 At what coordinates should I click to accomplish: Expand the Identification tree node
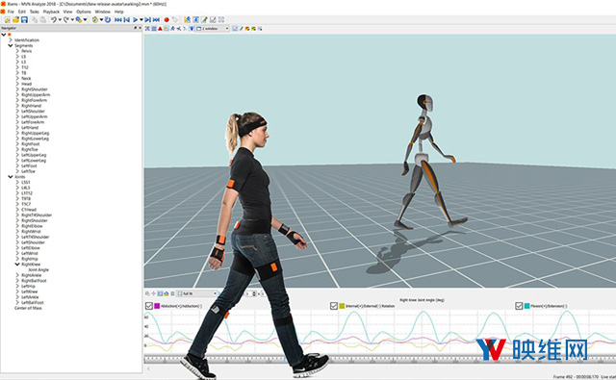[11, 40]
